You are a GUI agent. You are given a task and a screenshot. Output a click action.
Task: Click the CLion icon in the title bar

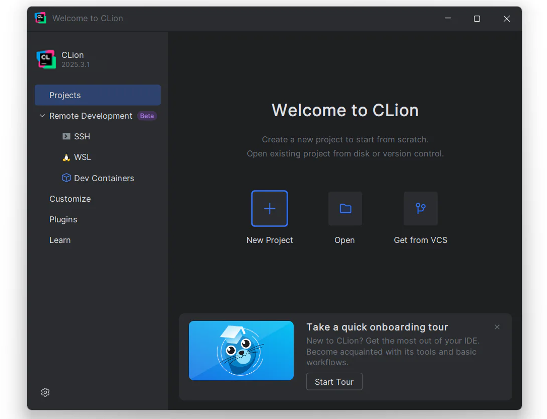click(40, 18)
